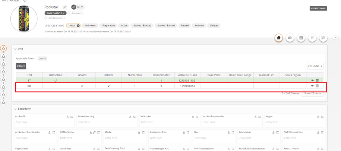Image resolution: width=341 pixels, height=151 pixels.
Task: Open the Marke field list icon
Action: (143, 132)
